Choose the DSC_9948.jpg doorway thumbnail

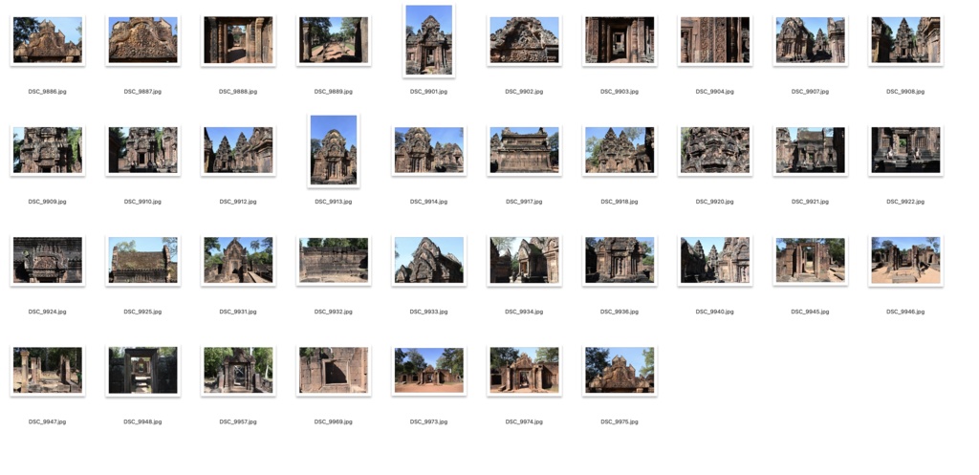(x=143, y=371)
